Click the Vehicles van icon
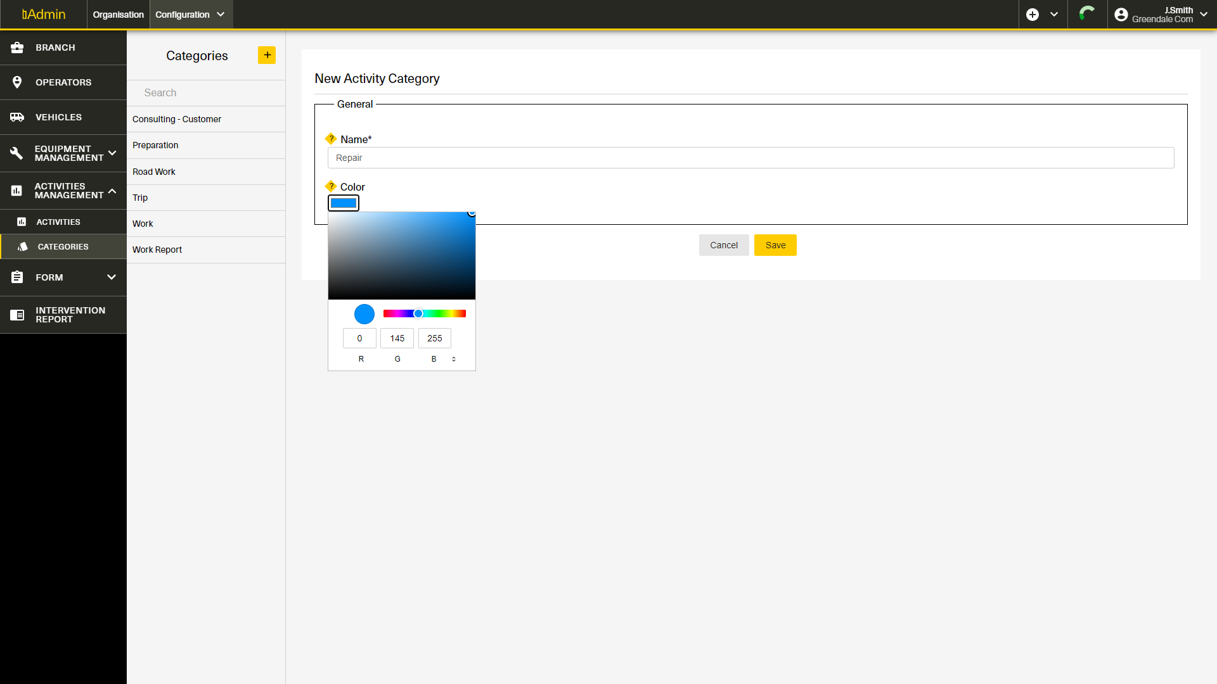 (x=17, y=117)
